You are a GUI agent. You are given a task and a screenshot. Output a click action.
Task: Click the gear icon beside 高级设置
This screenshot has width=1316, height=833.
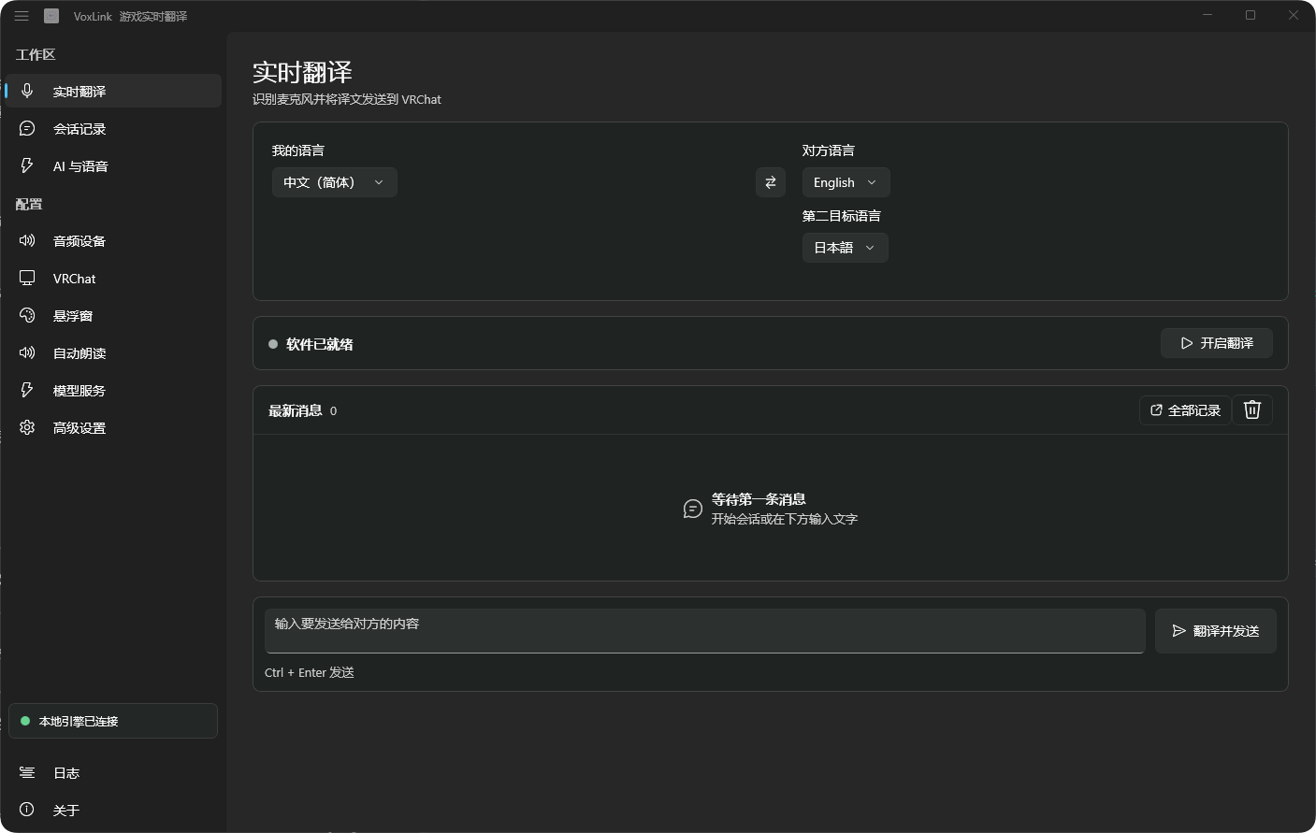pyautogui.click(x=27, y=427)
